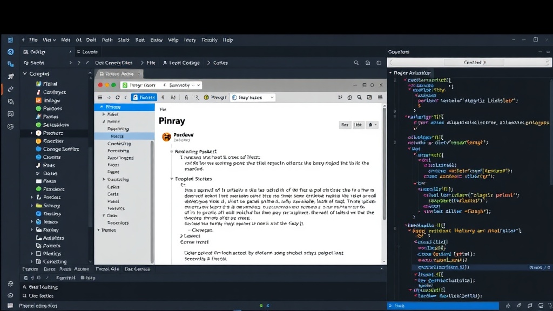Open the Lovela tab next to the sidebar header

(x=87, y=52)
